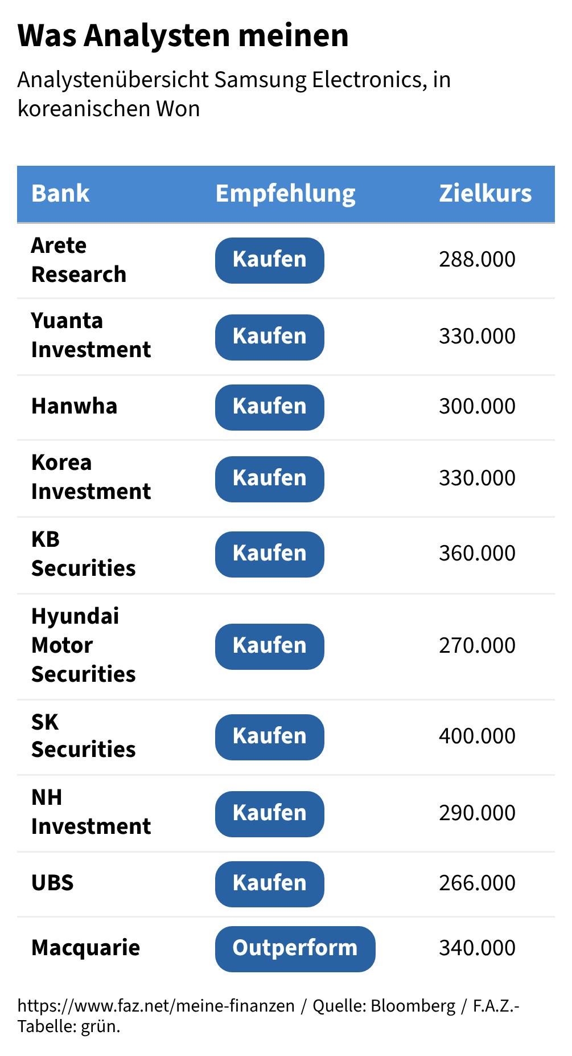Click the Bank column header
The height and width of the screenshot is (1056, 572).
(60, 194)
